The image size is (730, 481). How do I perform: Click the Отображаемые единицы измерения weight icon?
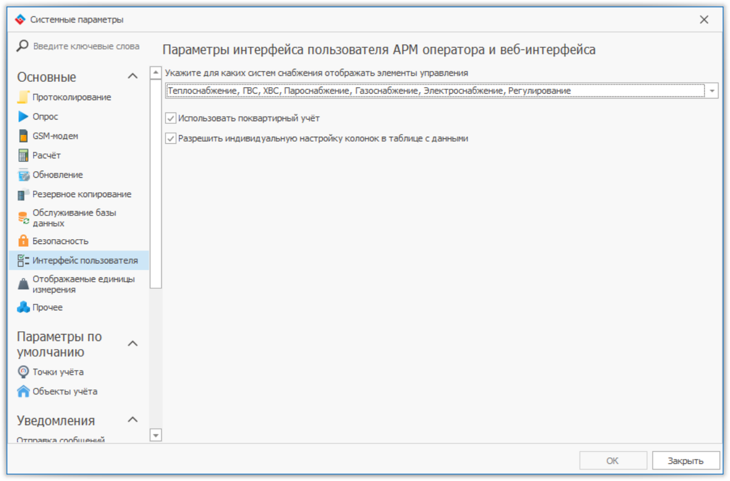pos(23,284)
